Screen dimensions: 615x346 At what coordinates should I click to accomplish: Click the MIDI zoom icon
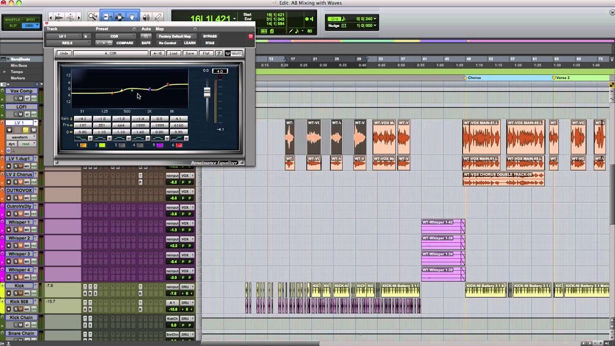70,17
